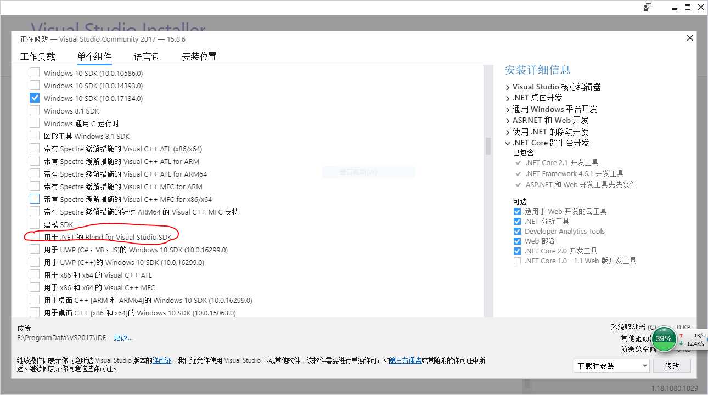Expand .NET 桌面开发 details

point(508,98)
